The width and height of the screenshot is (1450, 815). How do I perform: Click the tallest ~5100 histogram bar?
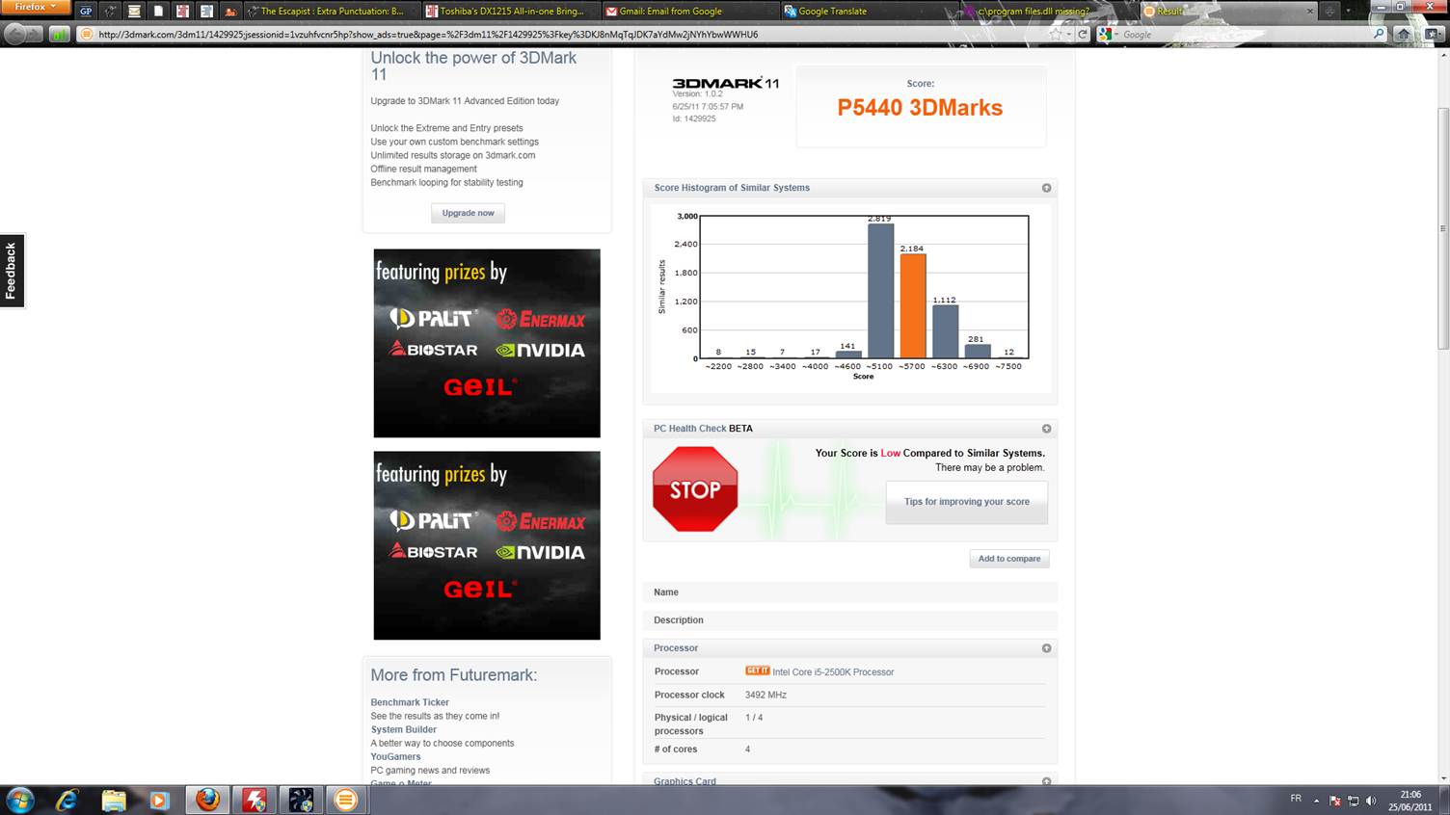tap(880, 291)
